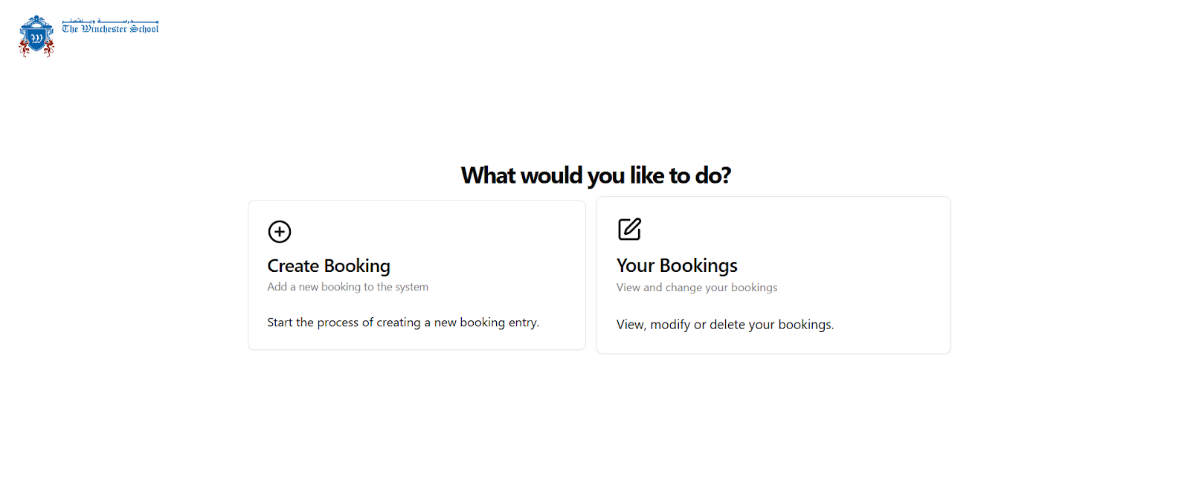Click the pencil edit icon on Your Bookings card

coord(628,229)
